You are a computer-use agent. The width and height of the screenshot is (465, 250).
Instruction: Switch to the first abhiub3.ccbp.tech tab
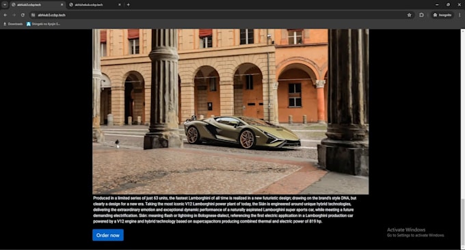38,5
